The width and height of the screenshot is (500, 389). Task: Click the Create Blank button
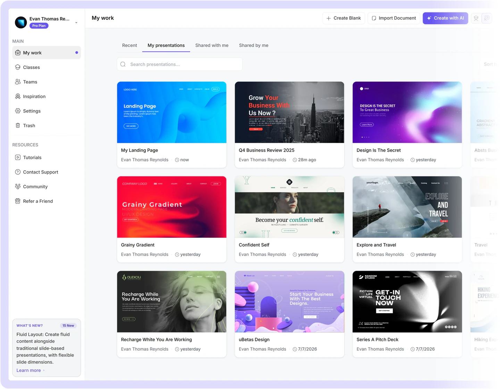pyautogui.click(x=343, y=18)
